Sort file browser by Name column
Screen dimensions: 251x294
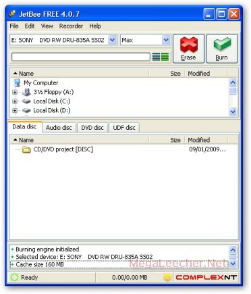point(80,74)
